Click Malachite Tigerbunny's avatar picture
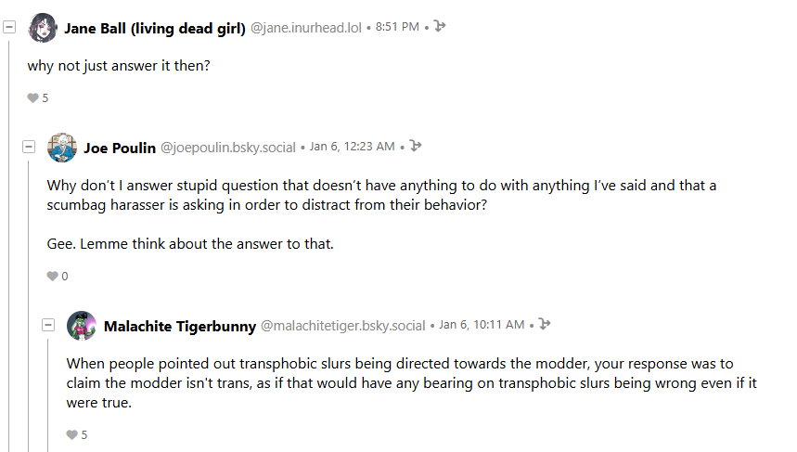The width and height of the screenshot is (797, 452). (x=82, y=325)
